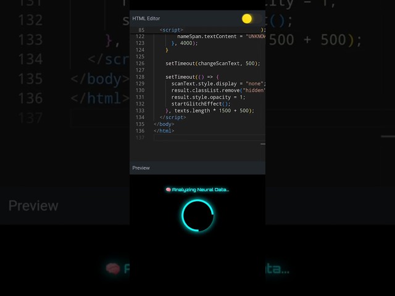The image size is (395, 296).
Task: Click scanText.style.display on line 129
Action: click(x=204, y=84)
